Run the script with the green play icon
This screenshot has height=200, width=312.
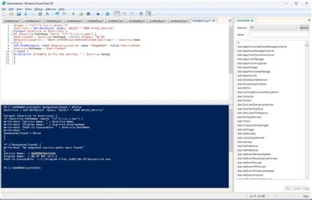click(73, 14)
